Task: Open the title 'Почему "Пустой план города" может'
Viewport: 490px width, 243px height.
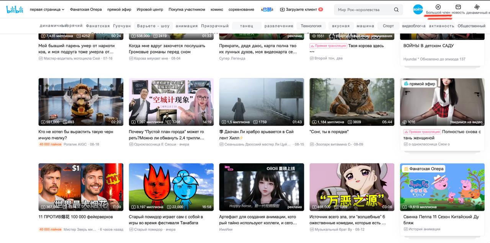Action: [167, 135]
